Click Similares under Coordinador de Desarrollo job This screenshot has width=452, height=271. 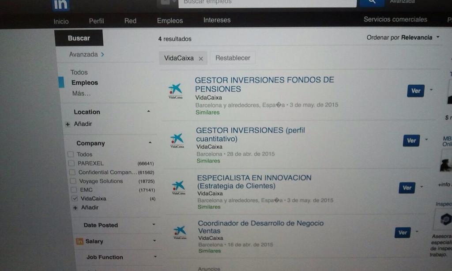click(210, 251)
